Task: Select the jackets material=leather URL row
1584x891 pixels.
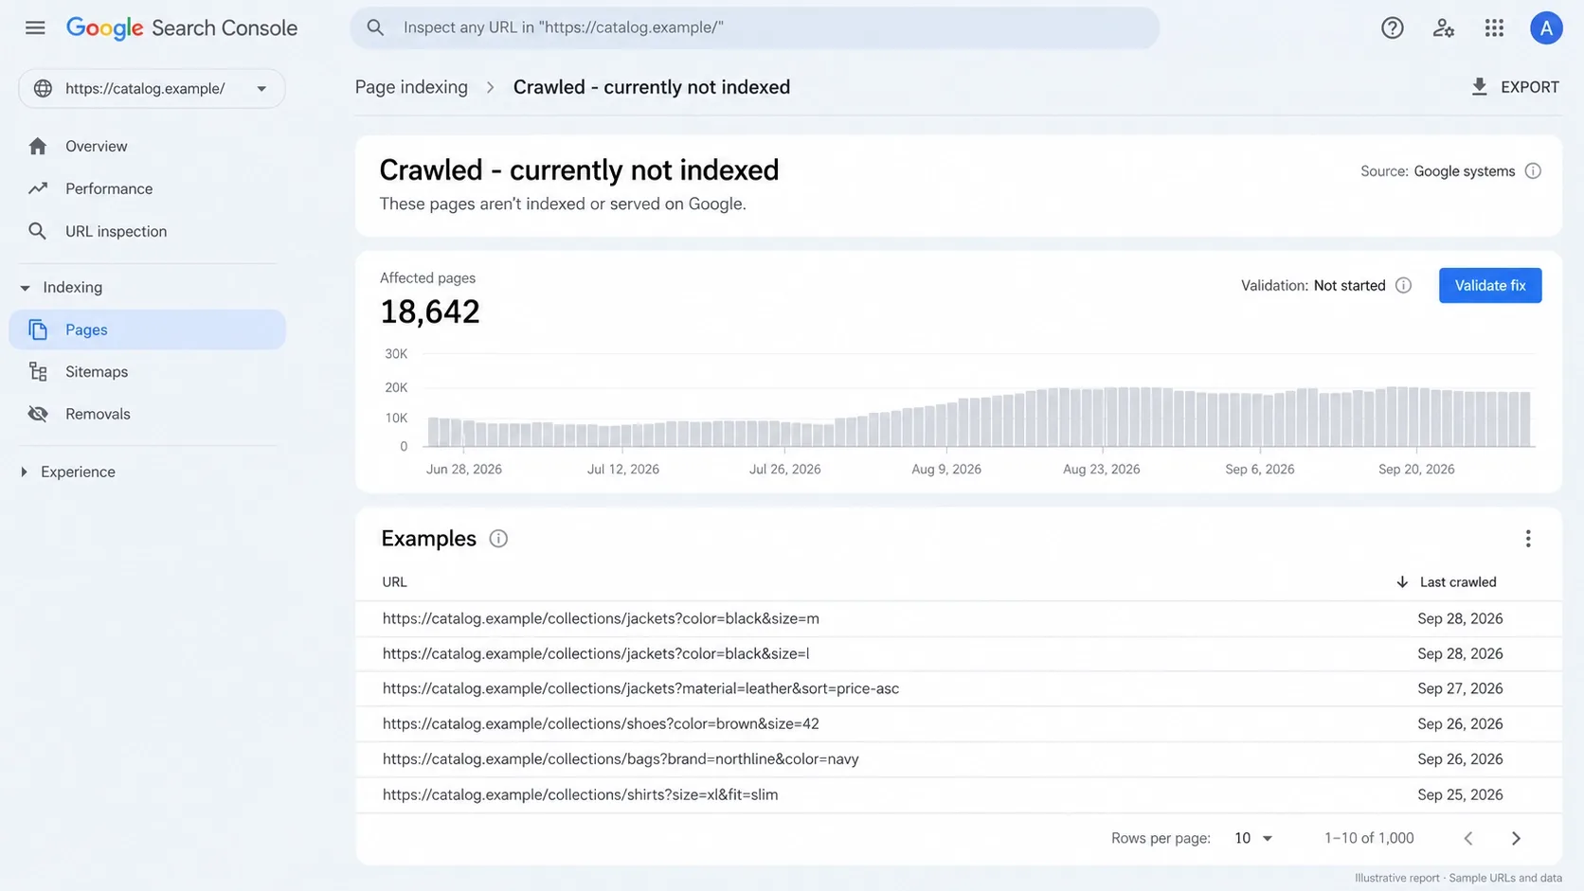Action: coord(958,688)
